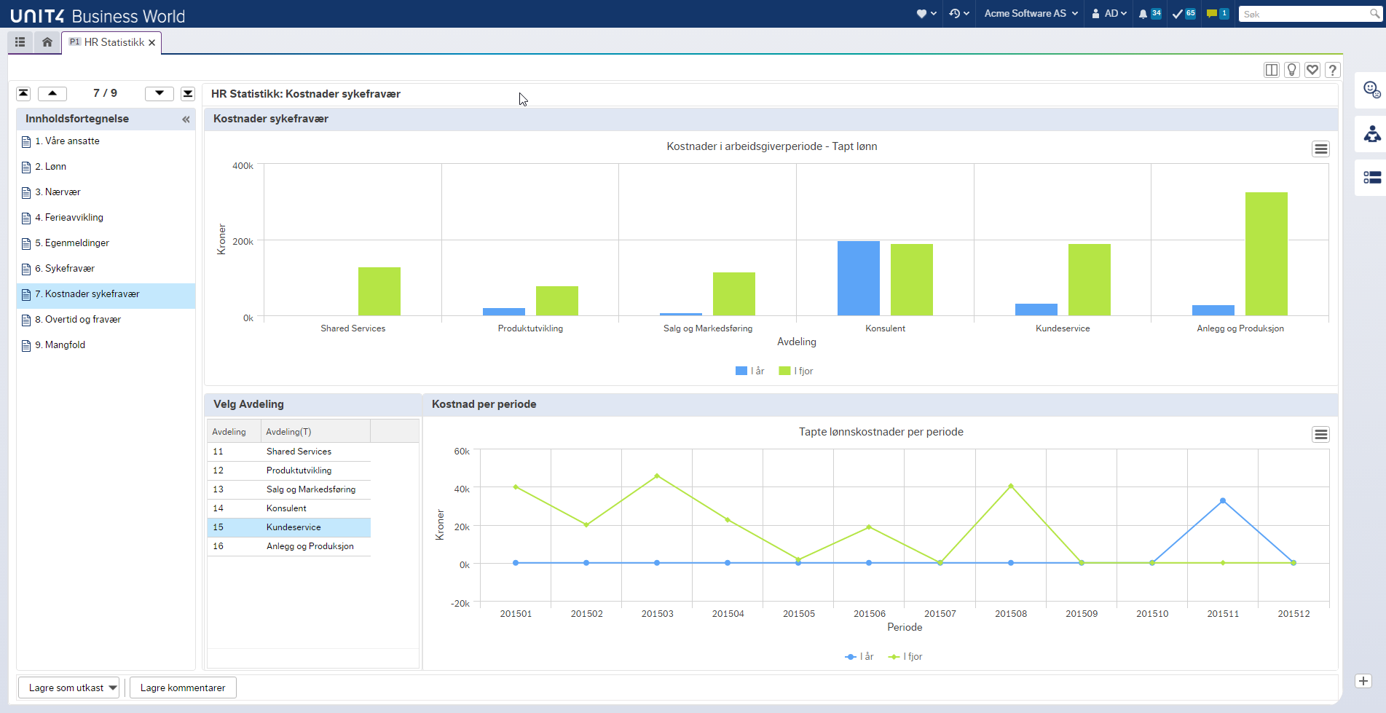The width and height of the screenshot is (1386, 713).
Task: Open bar chart context menu icon
Action: [1320, 149]
